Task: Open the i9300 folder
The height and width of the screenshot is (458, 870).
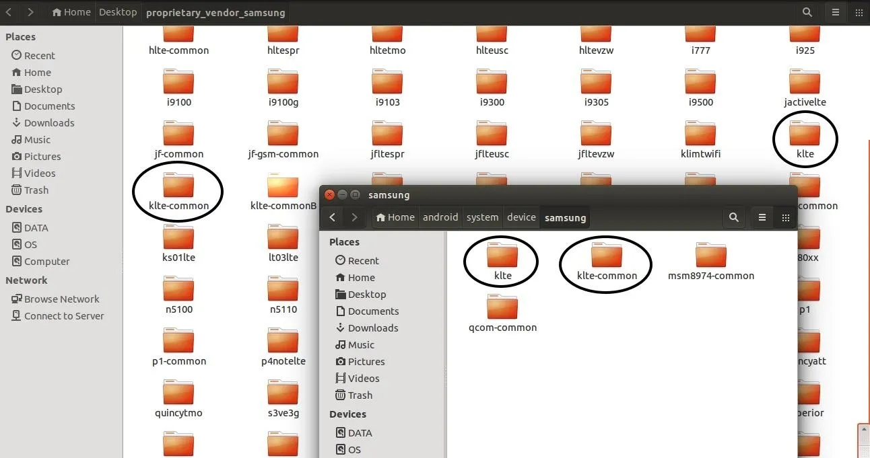Action: [492, 88]
